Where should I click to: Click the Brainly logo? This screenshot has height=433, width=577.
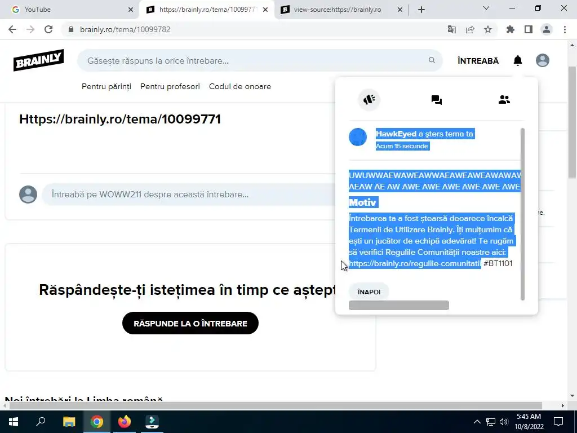click(x=39, y=60)
